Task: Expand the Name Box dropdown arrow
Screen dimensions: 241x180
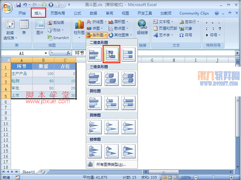Action: [x=46, y=53]
